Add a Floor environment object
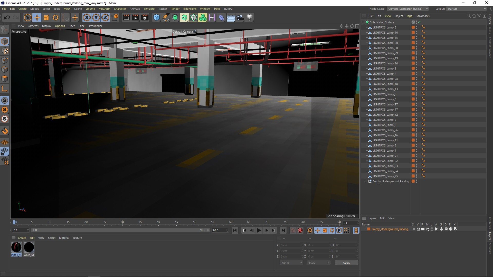Screen dimensions: 493x277 coord(231,17)
